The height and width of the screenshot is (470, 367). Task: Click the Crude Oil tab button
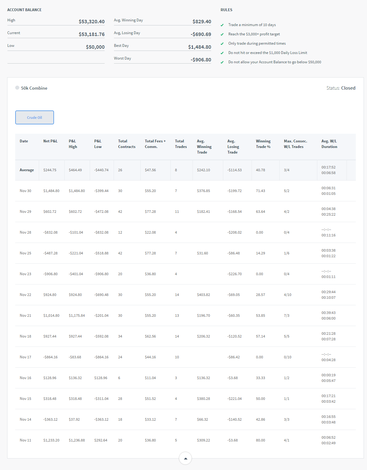34,118
